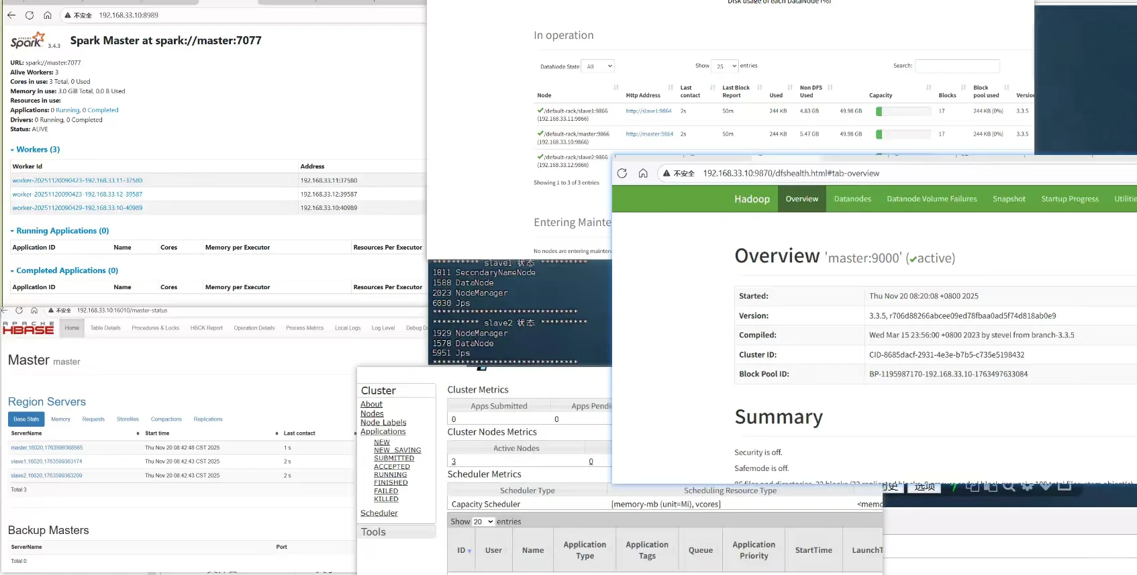
Task: Sort DataNode table by Capacity
Action: (x=929, y=88)
